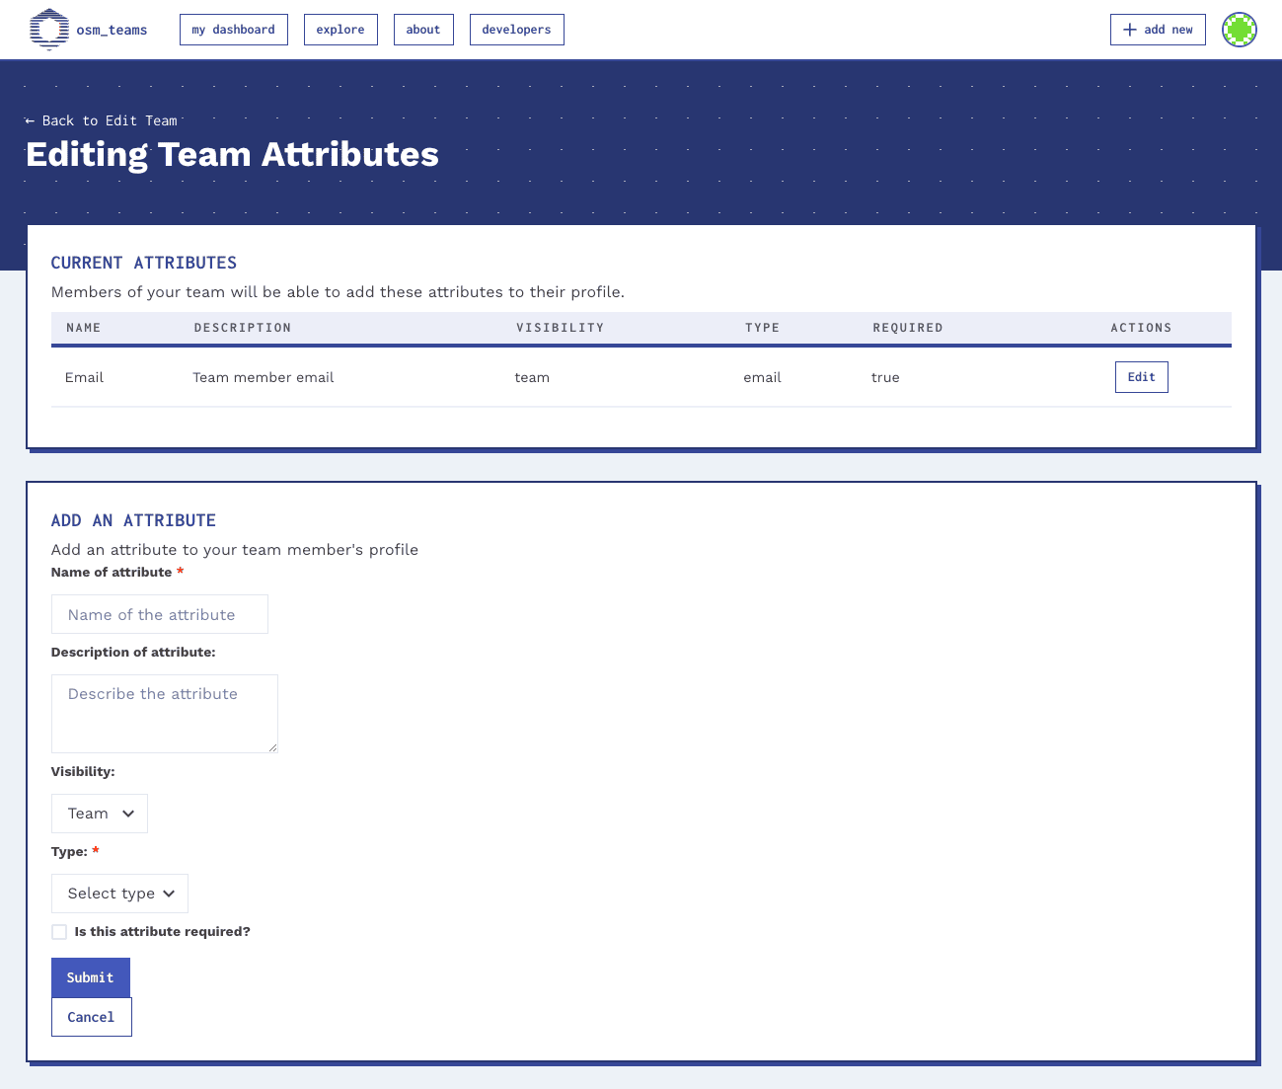Open the Visibility dropdown showing Team
The height and width of the screenshot is (1089, 1282).
(99, 813)
